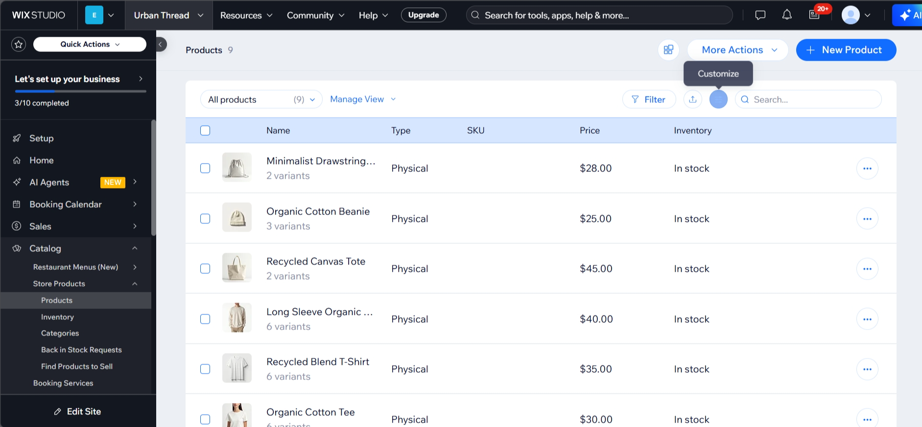This screenshot has width=922, height=427.
Task: Check the Recycled Canvas Tote checkbox
Action: click(205, 269)
